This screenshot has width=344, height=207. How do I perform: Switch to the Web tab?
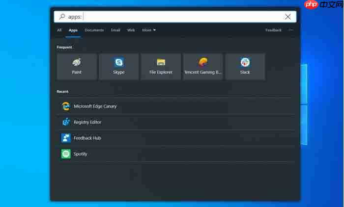(131, 30)
